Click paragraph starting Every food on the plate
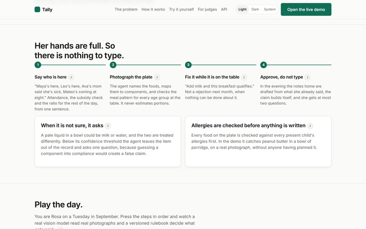The width and height of the screenshot is (366, 229). click(x=254, y=141)
